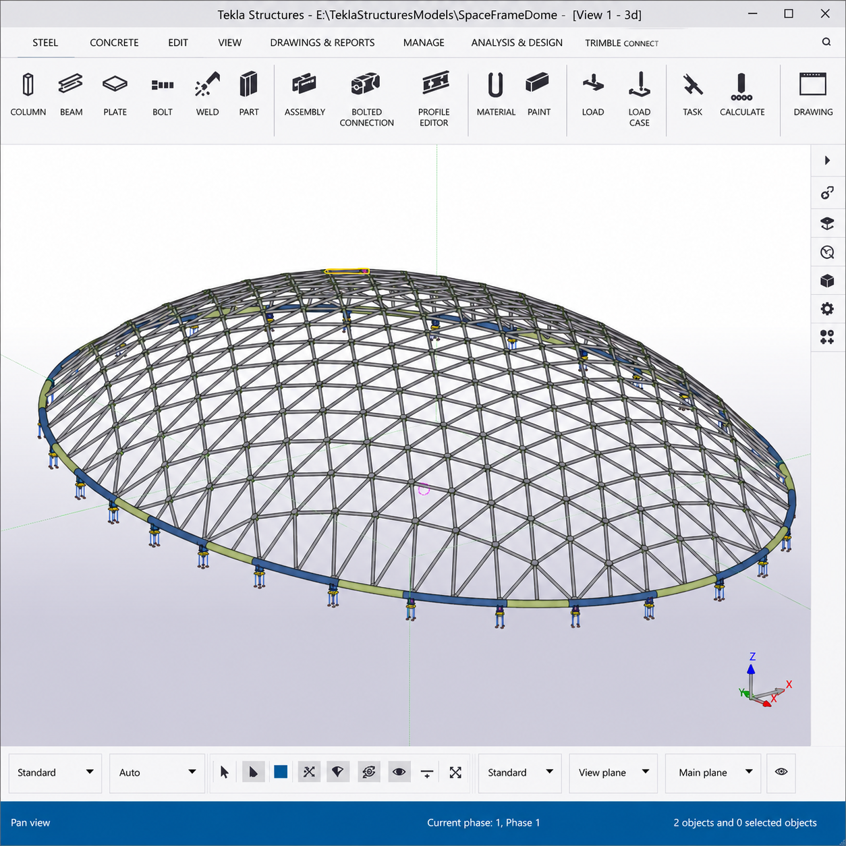
Task: Open ANALYSIS & DESIGN tab
Action: [x=517, y=43]
